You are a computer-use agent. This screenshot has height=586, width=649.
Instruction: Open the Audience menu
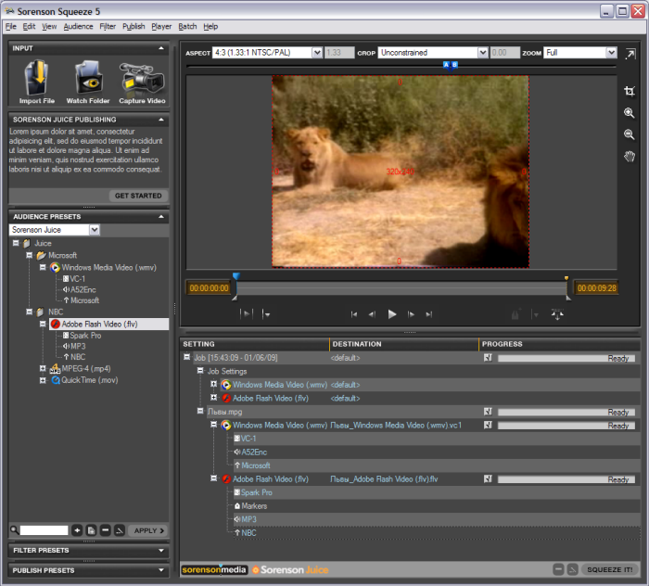78,27
